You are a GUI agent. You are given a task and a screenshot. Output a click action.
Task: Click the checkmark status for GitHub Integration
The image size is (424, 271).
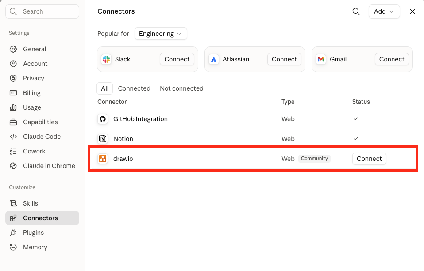(356, 118)
